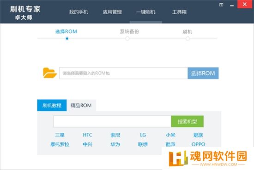Screen dimensions: 254x170
Task: Click the ROM package path input field
Action: pos(123,73)
